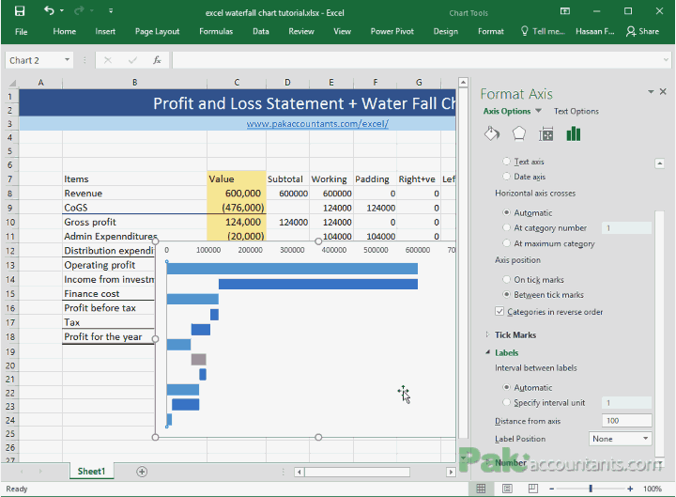Zoom out with the minus button
Screen dimensions: 676x497
point(551,489)
